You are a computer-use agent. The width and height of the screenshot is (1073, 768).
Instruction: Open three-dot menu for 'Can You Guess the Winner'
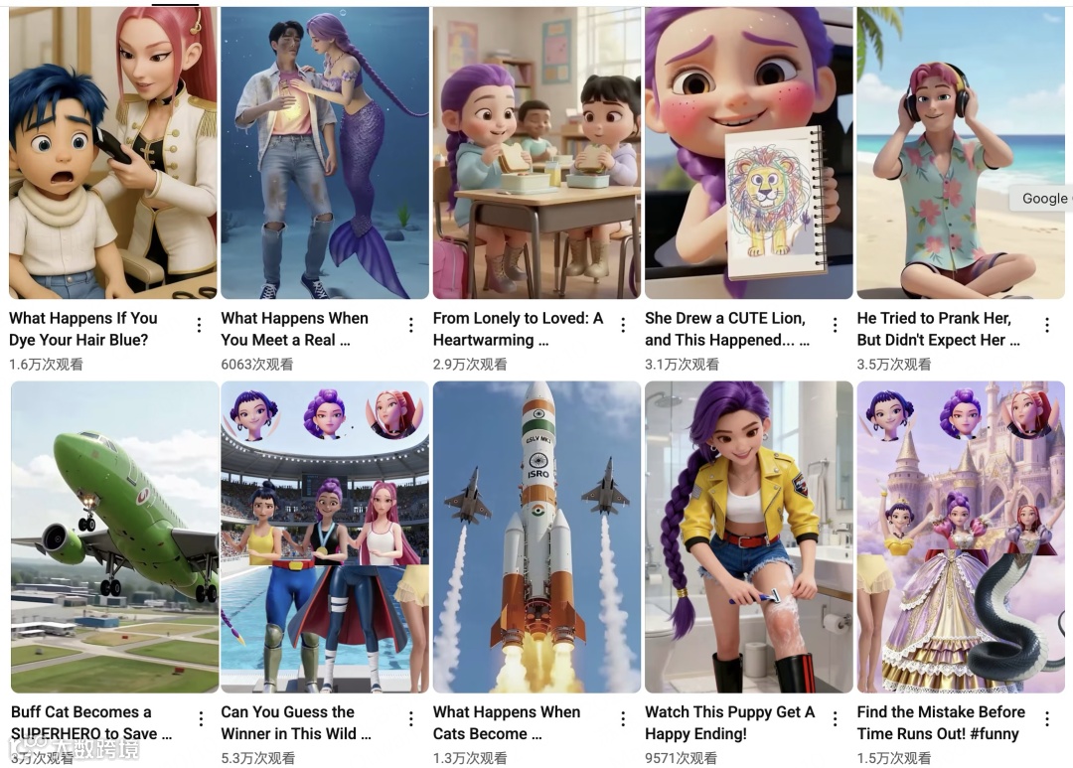click(410, 718)
